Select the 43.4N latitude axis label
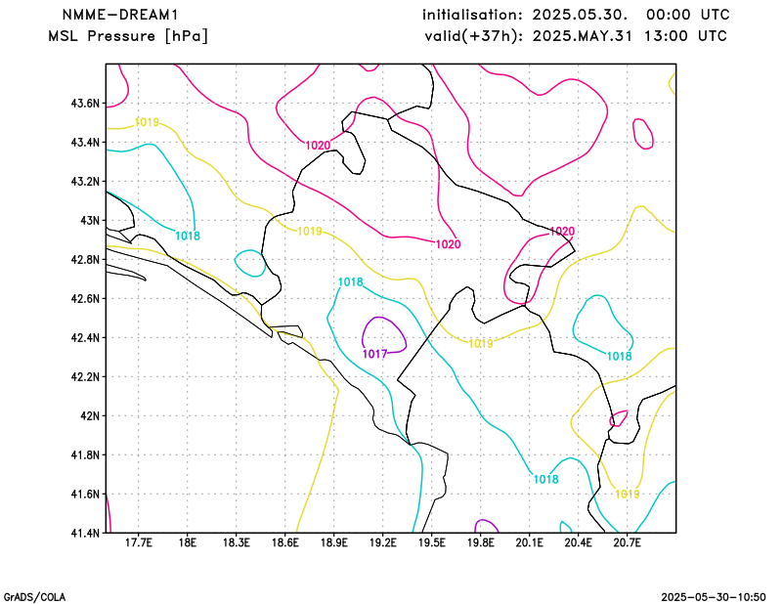This screenshot has height=604, width=782. 85,143
